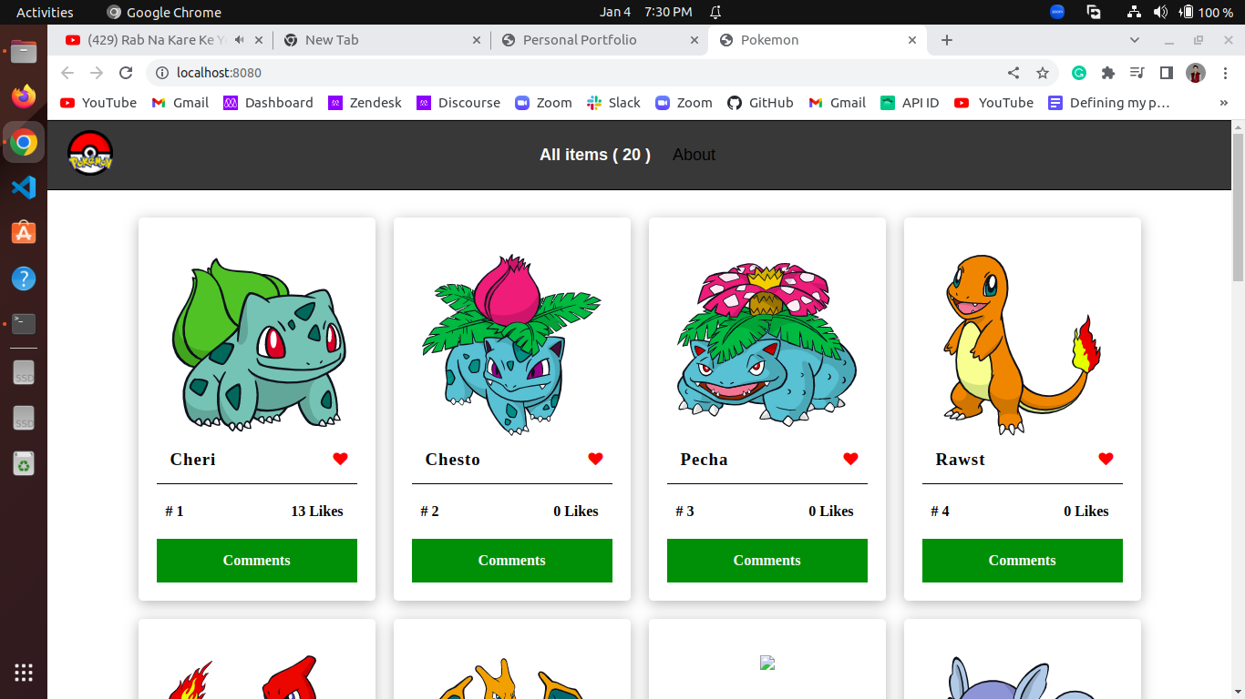Open Visual Studio Code from dock
Image resolution: width=1245 pixels, height=699 pixels.
tap(24, 187)
